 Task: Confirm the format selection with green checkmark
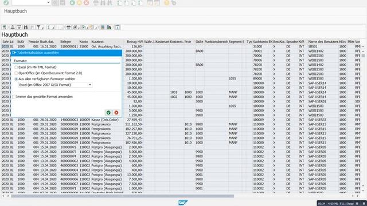click(108, 113)
